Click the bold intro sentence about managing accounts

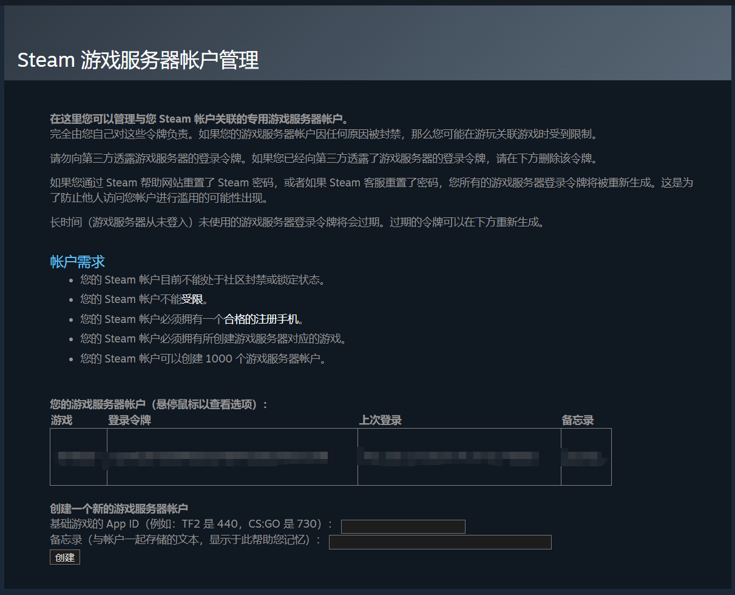(x=198, y=118)
